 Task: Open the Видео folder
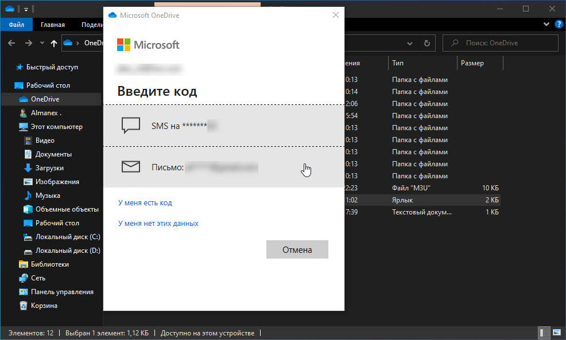point(45,140)
